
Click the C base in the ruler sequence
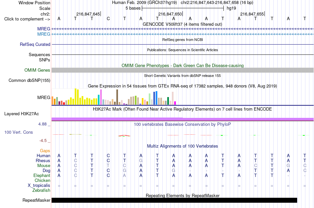point(108,19)
